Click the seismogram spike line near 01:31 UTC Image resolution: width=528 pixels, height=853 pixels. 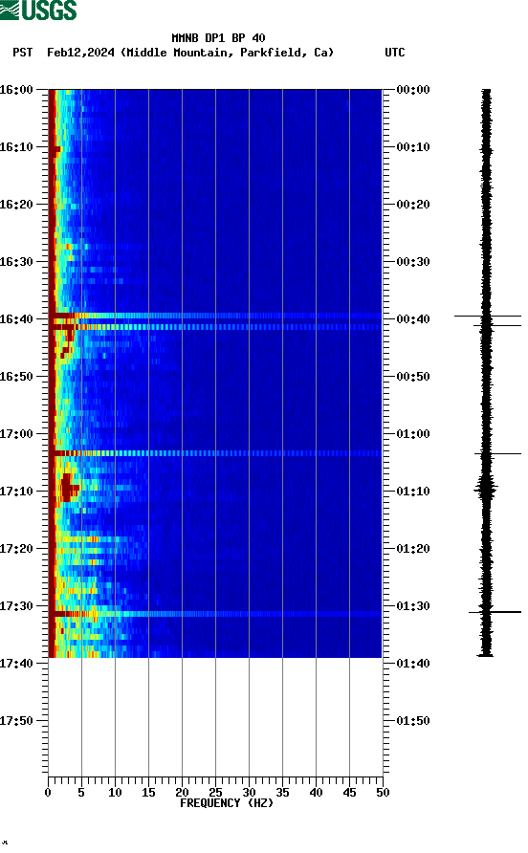point(495,612)
